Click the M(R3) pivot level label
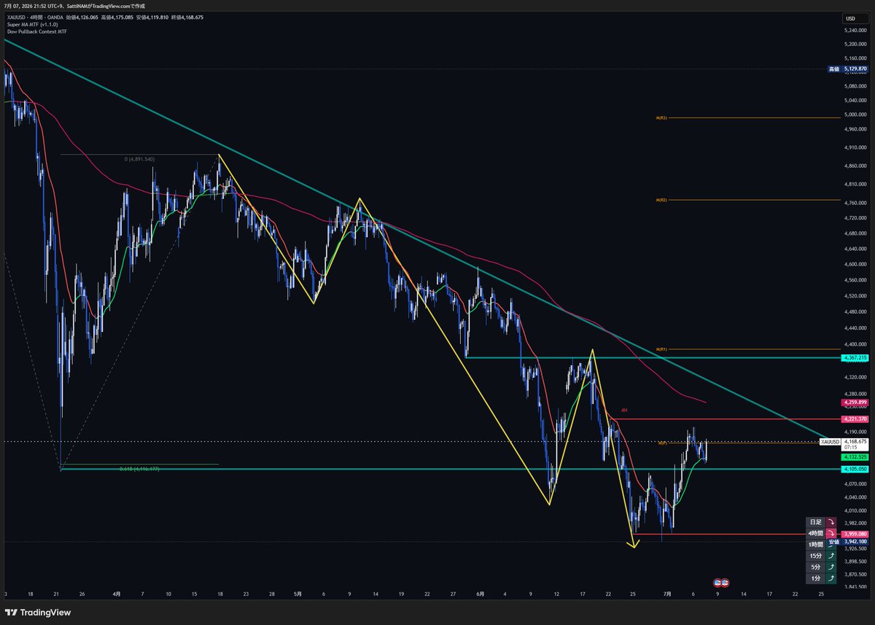875x625 pixels. point(661,117)
